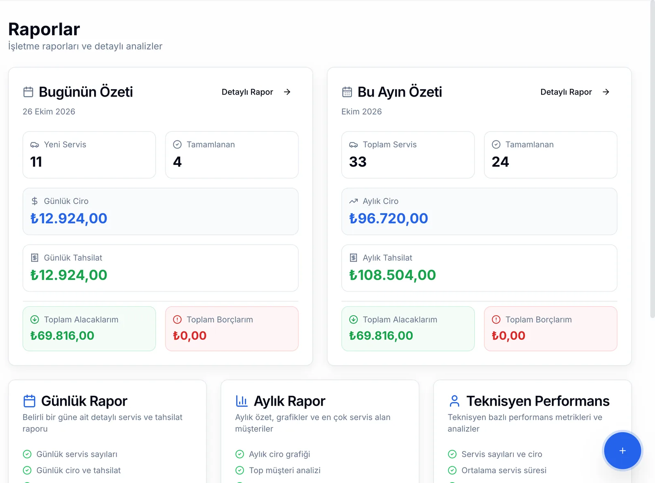Select the Aylık Rapor card heading
The height and width of the screenshot is (483, 655).
[x=289, y=401]
